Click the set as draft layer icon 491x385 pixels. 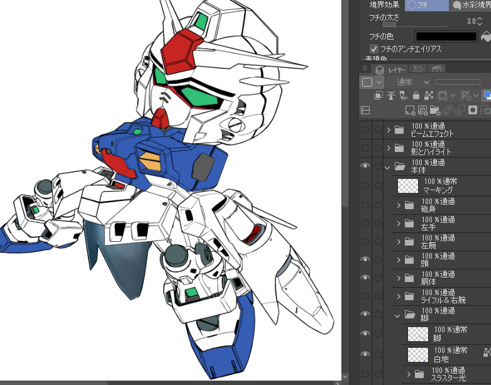click(x=404, y=95)
